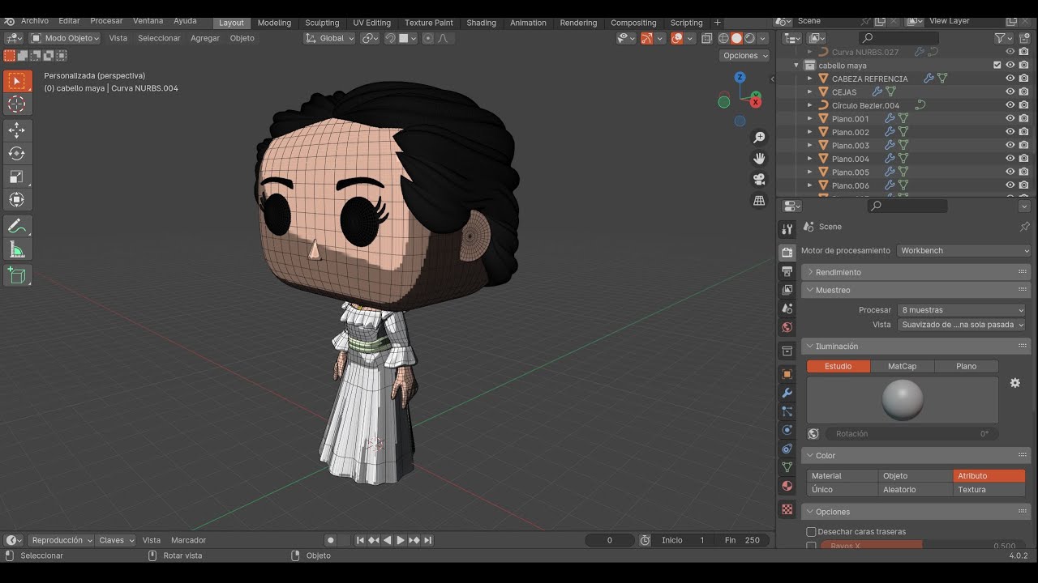This screenshot has width=1038, height=583.
Task: Hide the CEJAS object with its eye
Action: pos(1010,91)
